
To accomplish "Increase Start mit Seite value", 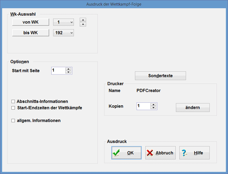I will [68, 69].
